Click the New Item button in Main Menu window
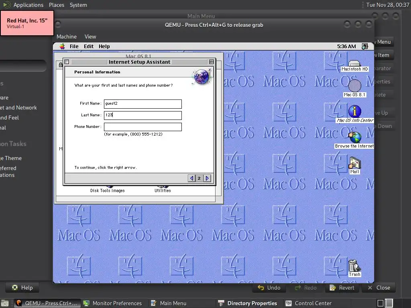Screen dimensions: 411x308 pyautogui.click(x=384, y=55)
